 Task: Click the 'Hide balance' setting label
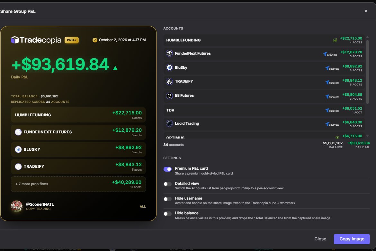pyautogui.click(x=187, y=213)
